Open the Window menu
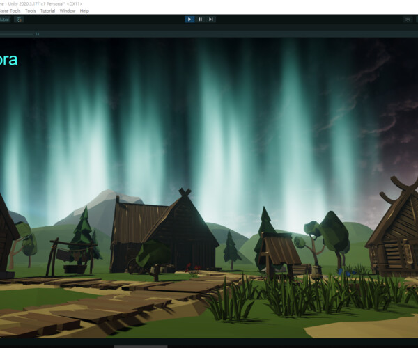This screenshot has width=418, height=348. click(x=68, y=11)
